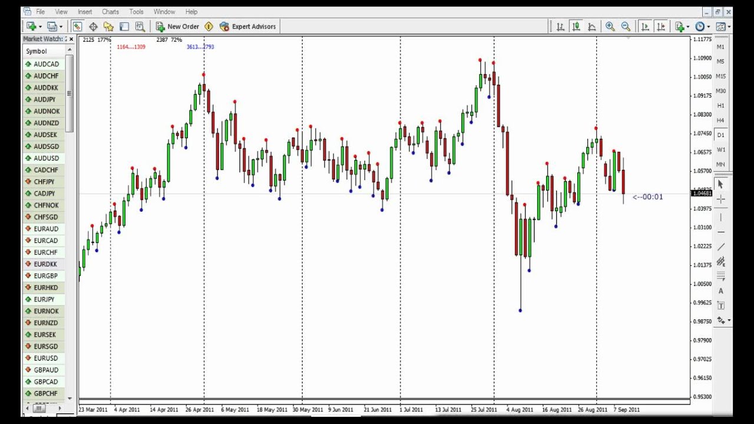Open the Profiles icon
The image size is (754, 424).
point(52,26)
